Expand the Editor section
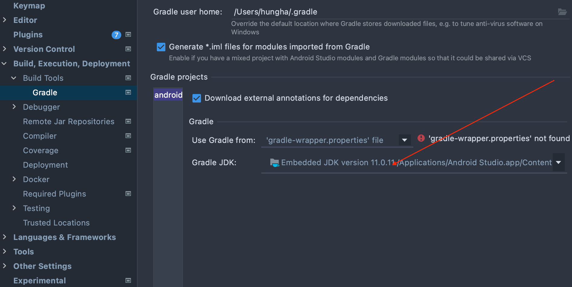Image resolution: width=572 pixels, height=287 pixels. click(4, 20)
